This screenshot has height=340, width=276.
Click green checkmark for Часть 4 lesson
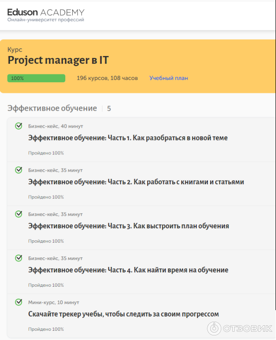click(18, 258)
